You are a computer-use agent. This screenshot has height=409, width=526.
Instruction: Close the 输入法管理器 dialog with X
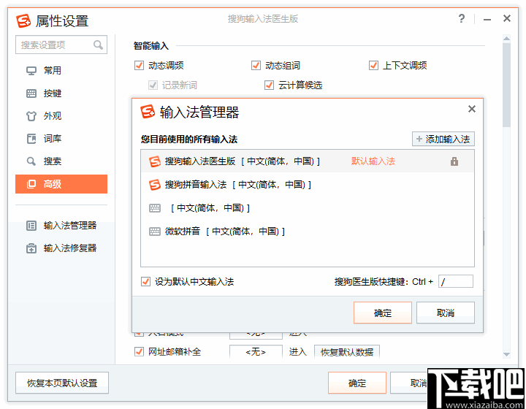coord(472,109)
